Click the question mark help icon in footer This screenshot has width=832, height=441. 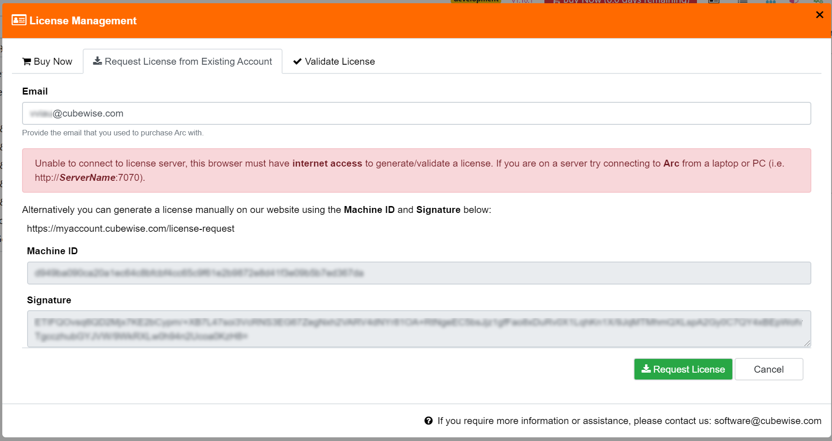(429, 421)
